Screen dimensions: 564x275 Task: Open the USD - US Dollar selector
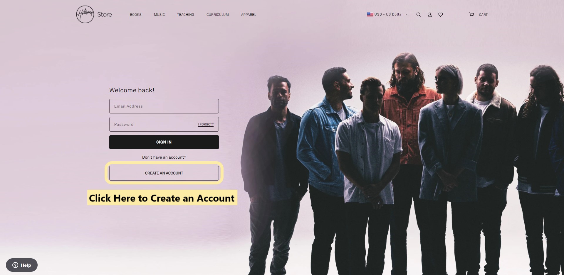[x=388, y=14]
